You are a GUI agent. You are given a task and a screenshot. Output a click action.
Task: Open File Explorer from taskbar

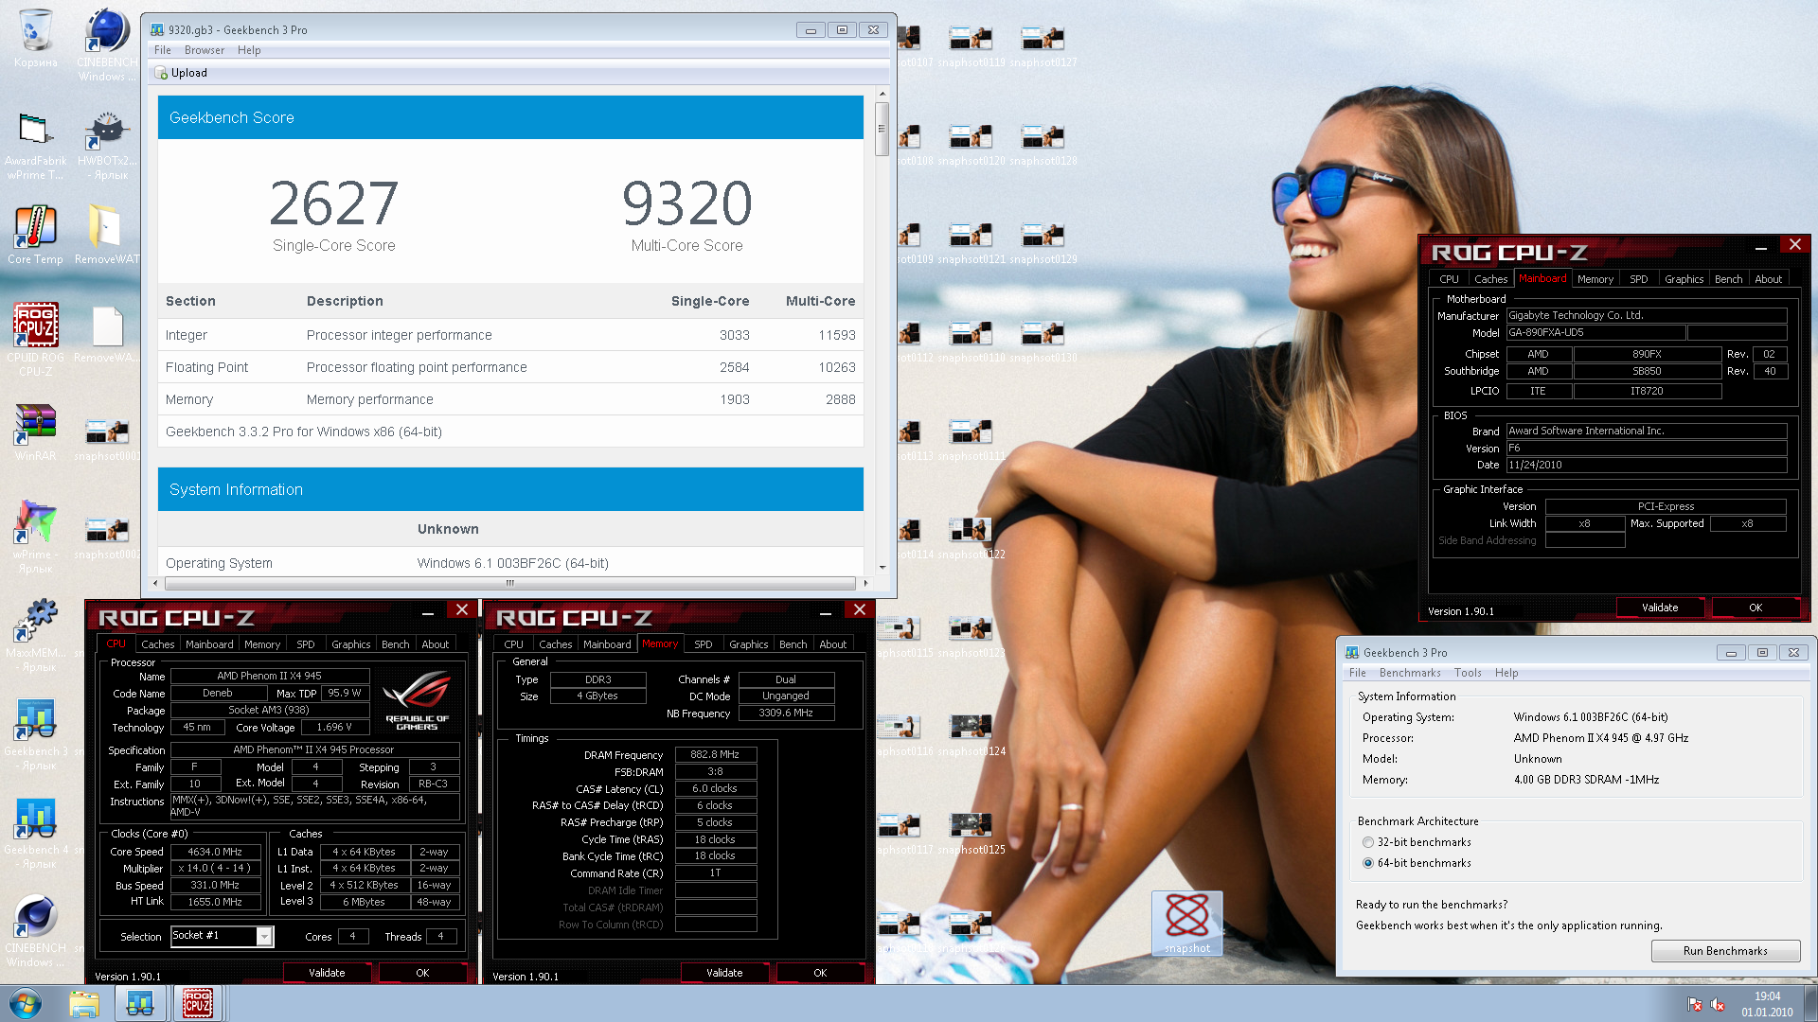click(x=83, y=1003)
